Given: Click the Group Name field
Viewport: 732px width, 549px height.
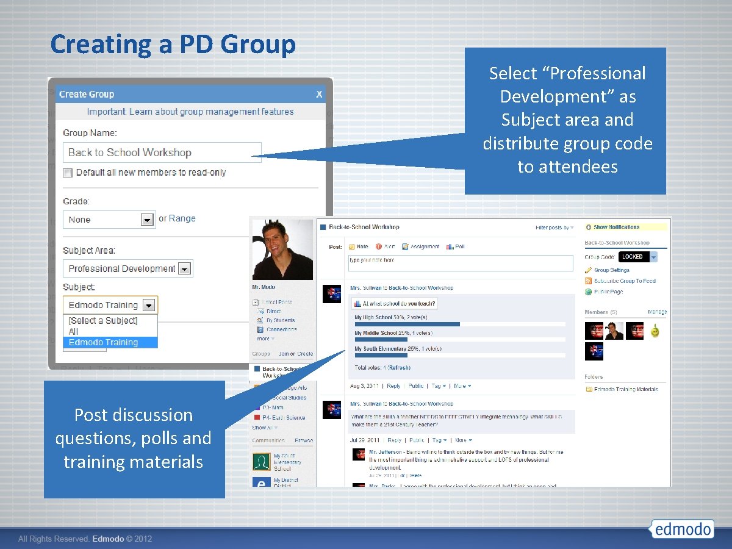Looking at the screenshot, I should pos(162,152).
